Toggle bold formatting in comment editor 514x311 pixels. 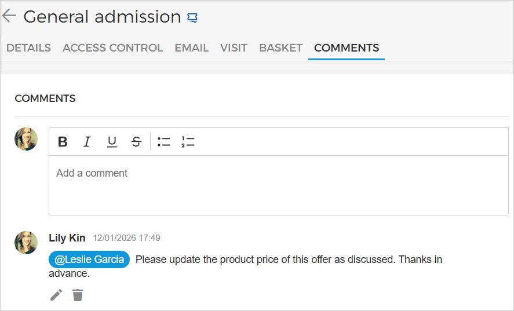63,142
